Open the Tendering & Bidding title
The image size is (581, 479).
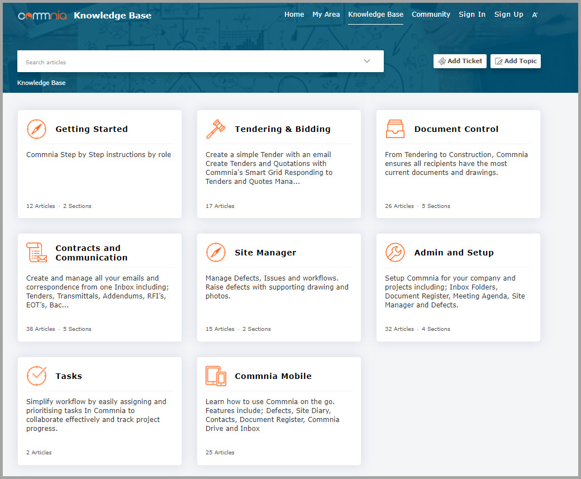click(283, 129)
